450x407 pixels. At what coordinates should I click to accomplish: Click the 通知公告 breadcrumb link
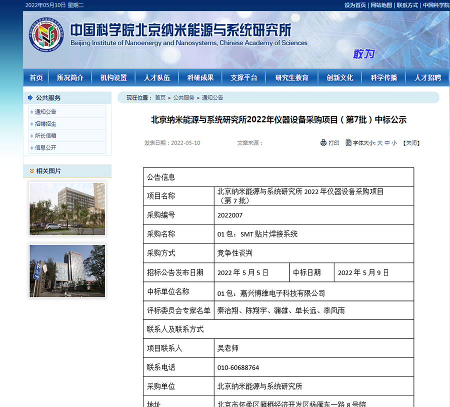coord(212,98)
